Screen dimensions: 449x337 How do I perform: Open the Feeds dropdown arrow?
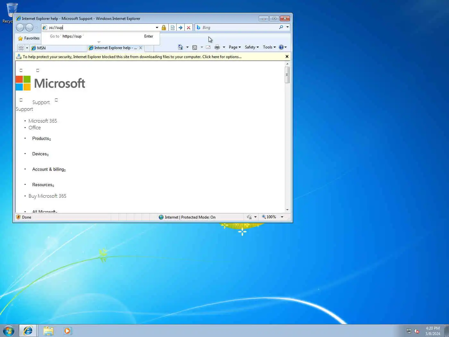(x=202, y=47)
